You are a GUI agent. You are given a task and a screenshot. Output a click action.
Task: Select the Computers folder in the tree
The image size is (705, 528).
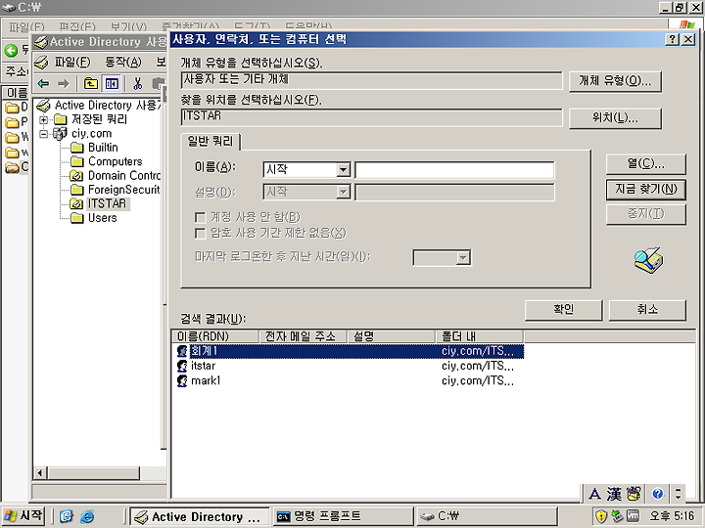coord(116,161)
